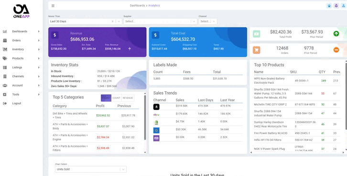Open the notifications bell icon
Screen dimensions: 347x176
[336, 6]
